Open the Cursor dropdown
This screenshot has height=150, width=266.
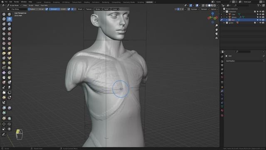pos(116,9)
